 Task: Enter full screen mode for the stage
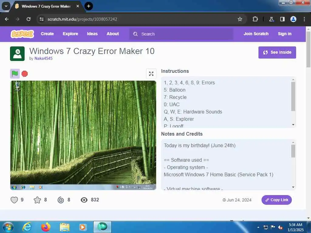click(151, 74)
